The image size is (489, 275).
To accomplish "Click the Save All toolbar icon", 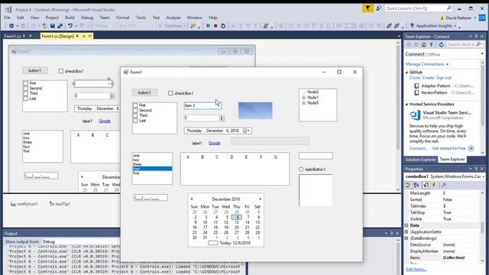I will click(x=60, y=26).
